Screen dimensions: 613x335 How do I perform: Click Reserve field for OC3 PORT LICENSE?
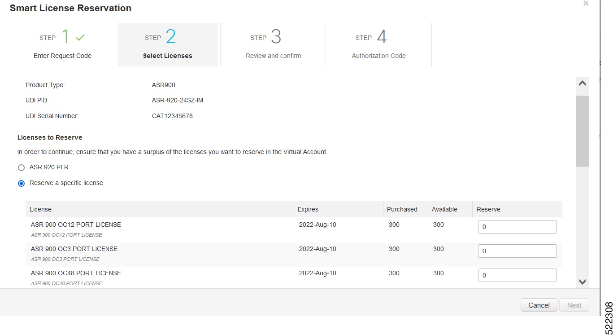[x=517, y=251]
